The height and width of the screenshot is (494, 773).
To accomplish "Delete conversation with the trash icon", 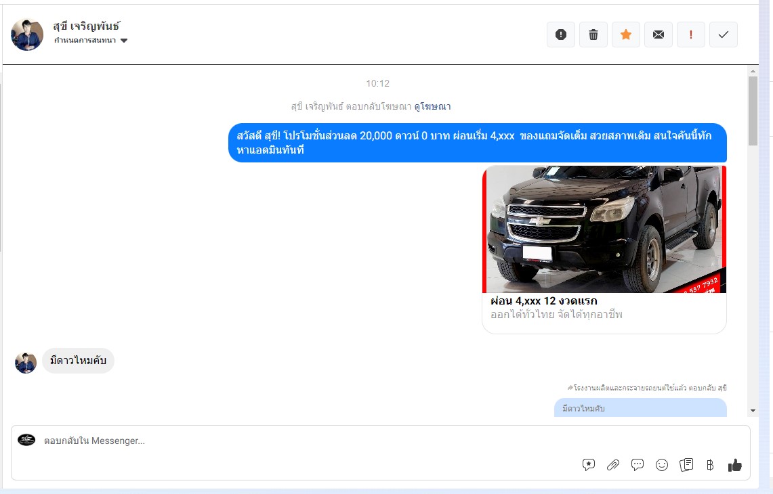I will [593, 35].
